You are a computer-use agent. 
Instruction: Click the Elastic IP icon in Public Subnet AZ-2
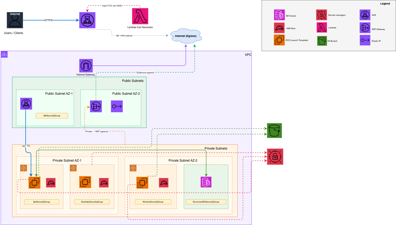tap(117, 106)
